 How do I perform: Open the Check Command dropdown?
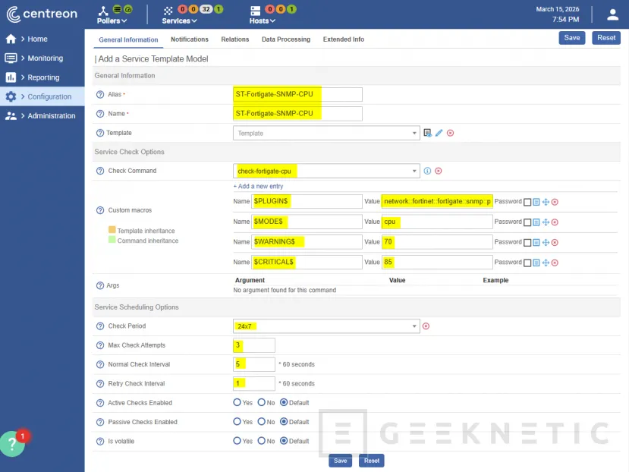(326, 171)
